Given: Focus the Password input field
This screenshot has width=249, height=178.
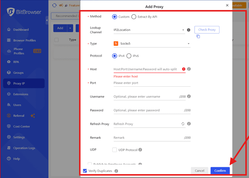Looking at the screenshot, I should click(152, 110).
